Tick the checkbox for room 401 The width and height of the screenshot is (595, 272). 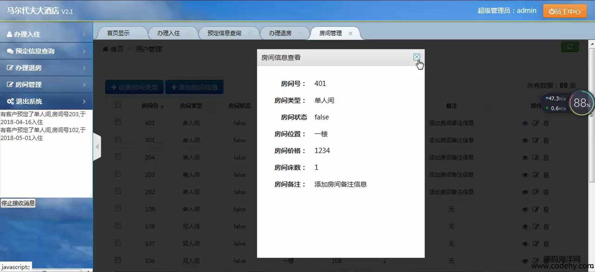pyautogui.click(x=118, y=122)
